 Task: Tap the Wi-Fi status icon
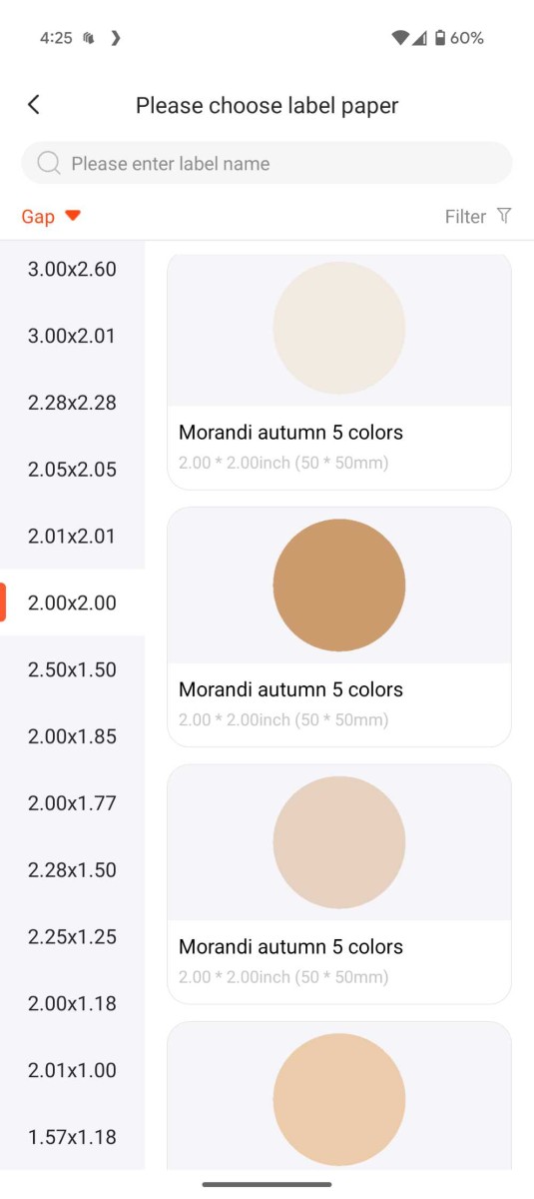click(x=400, y=38)
